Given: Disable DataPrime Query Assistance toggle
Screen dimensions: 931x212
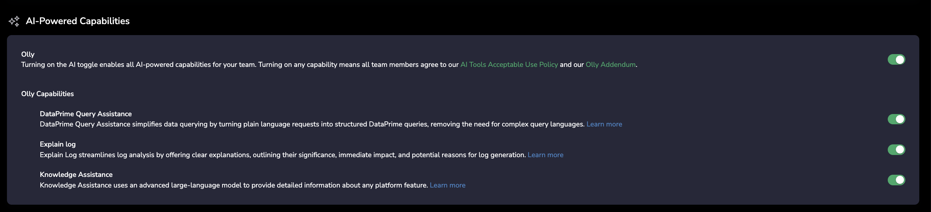Looking at the screenshot, I should 896,119.
